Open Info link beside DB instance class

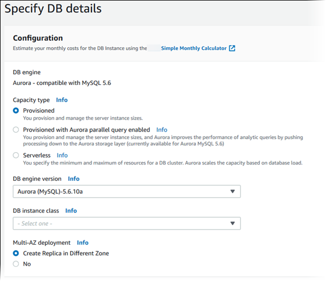pyautogui.click(x=71, y=211)
